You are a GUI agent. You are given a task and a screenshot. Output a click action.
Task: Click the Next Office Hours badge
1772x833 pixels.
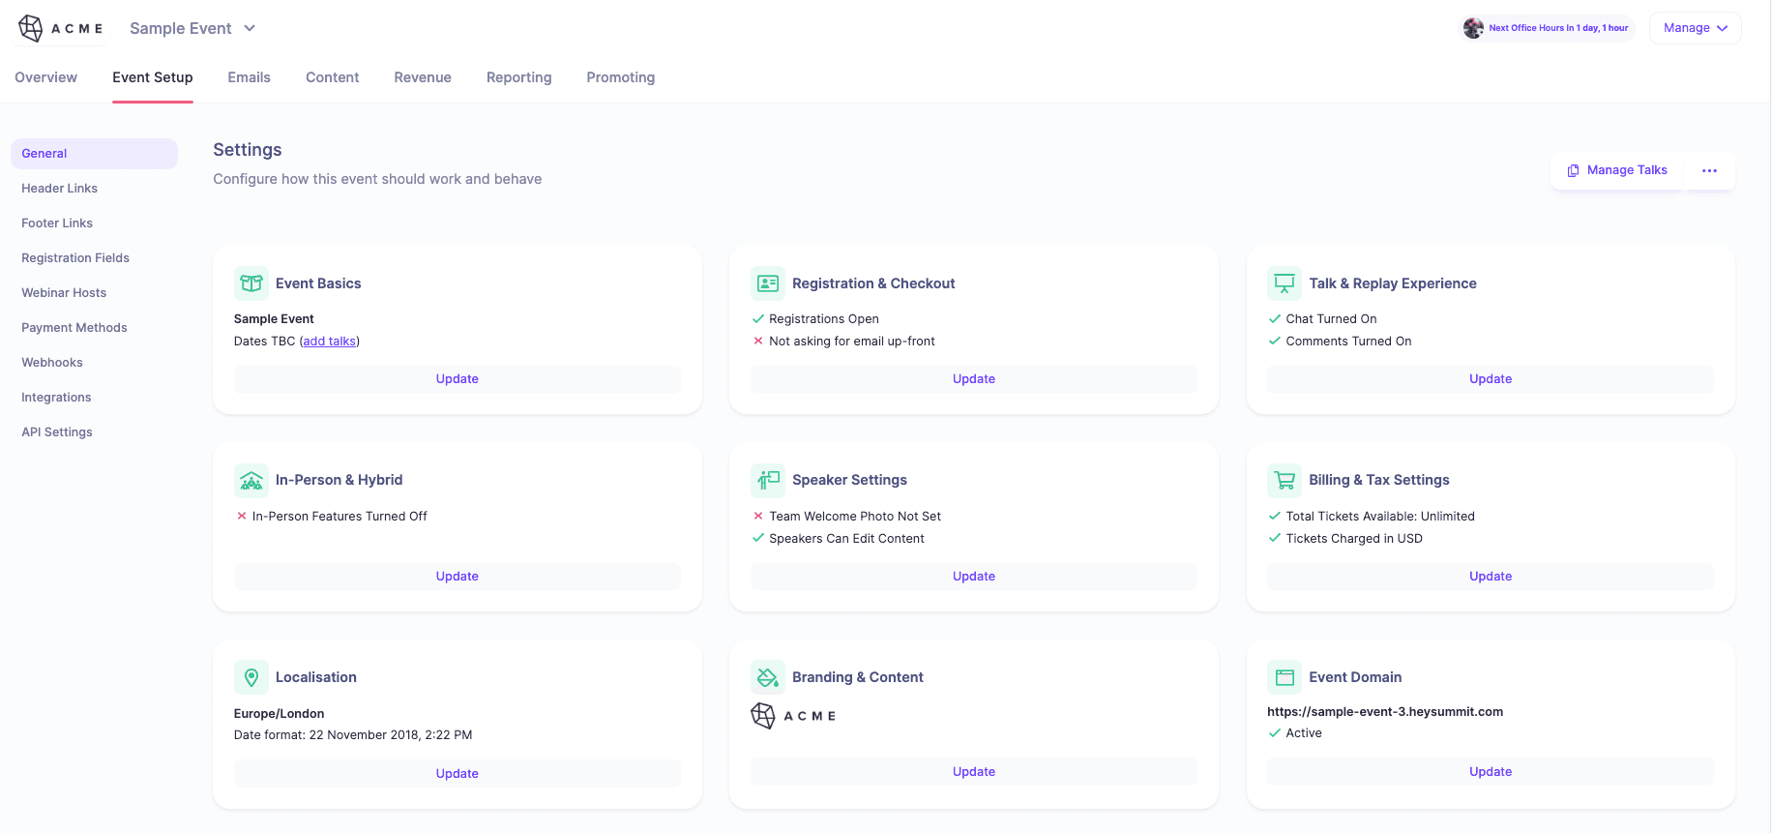(1547, 28)
